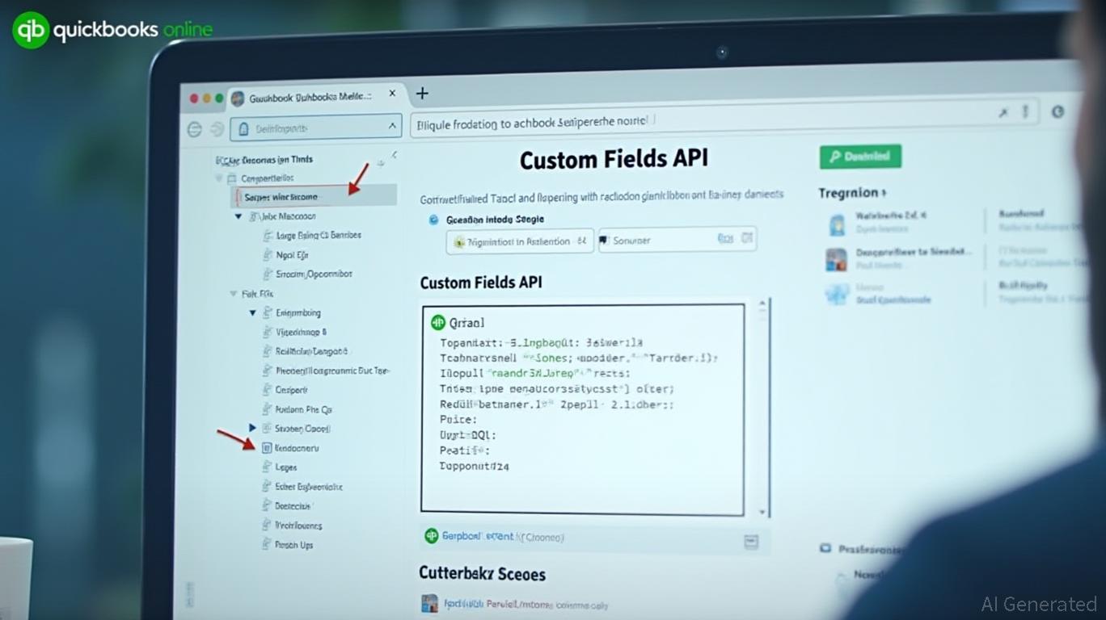Click the QuickBooks Online logo
Screen dimensions: 1106x620
[112, 29]
